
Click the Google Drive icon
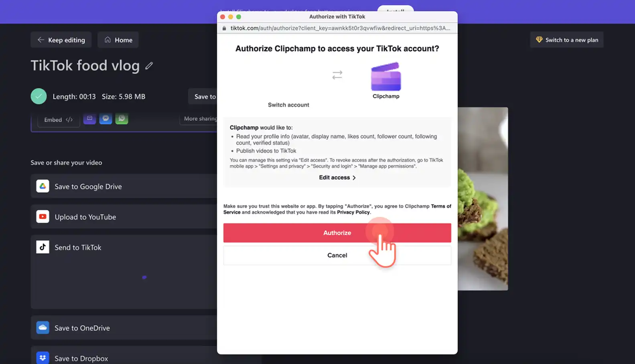click(x=43, y=186)
